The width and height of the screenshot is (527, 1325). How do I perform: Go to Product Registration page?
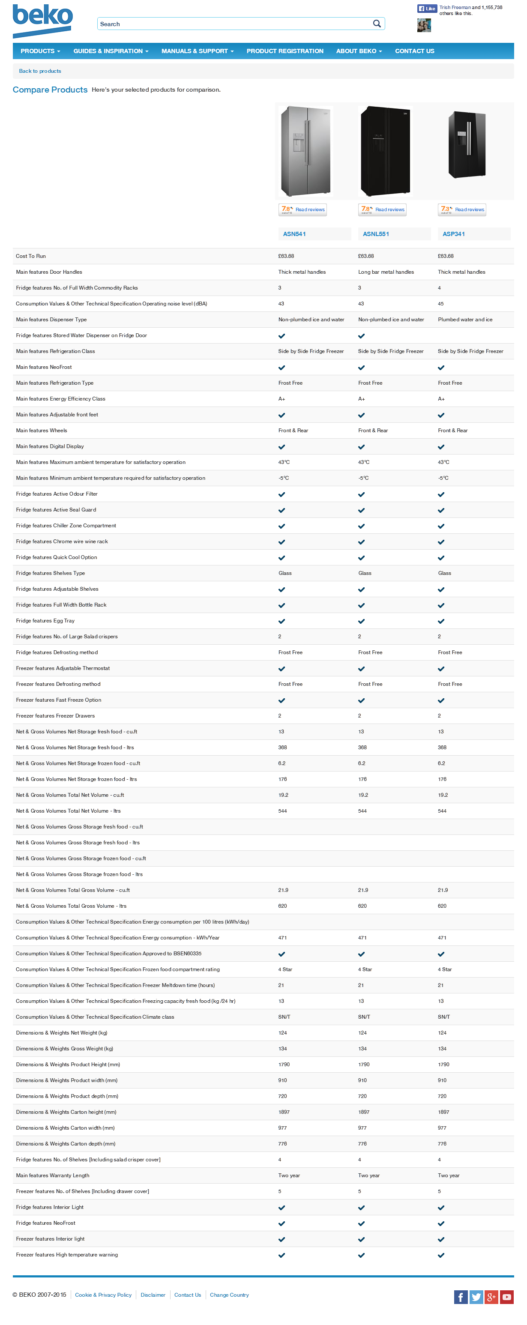(284, 51)
